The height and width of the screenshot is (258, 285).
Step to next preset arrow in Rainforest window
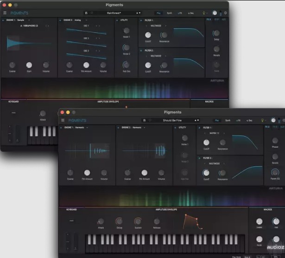[x=139, y=13]
